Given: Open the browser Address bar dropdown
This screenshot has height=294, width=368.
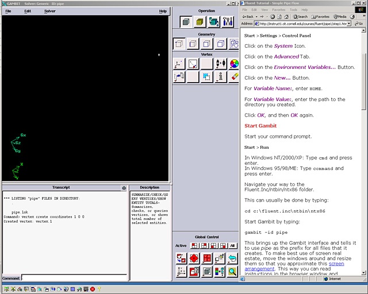Looking at the screenshot, I should (349, 24).
